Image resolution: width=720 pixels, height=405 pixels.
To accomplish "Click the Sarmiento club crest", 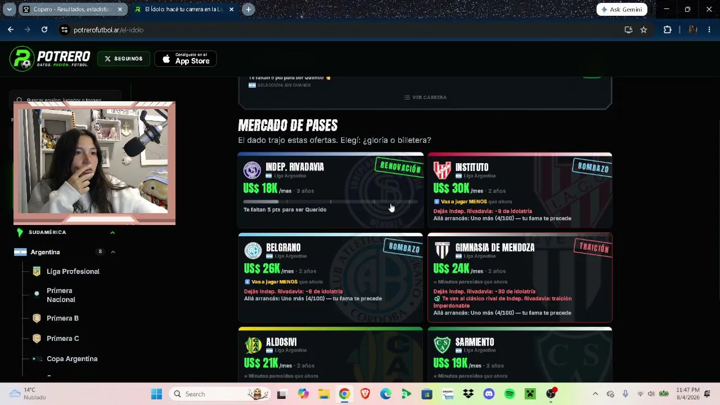I will click(442, 345).
